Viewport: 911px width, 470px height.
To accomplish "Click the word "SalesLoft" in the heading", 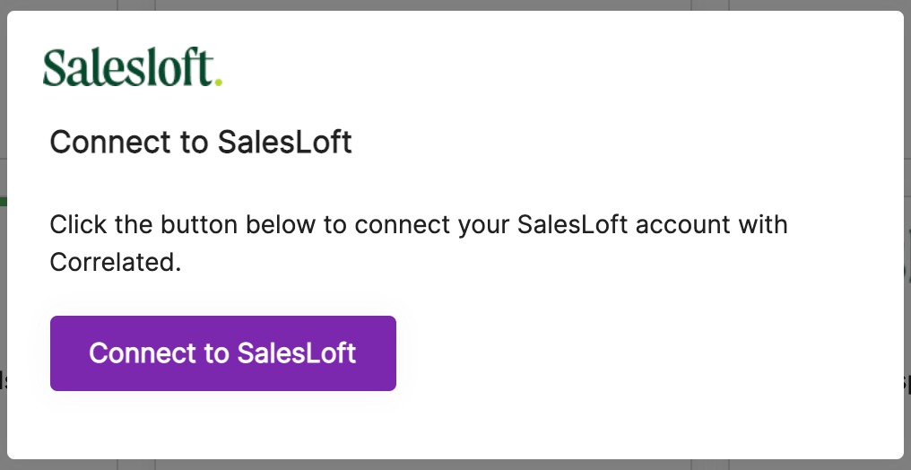I will coord(285,142).
